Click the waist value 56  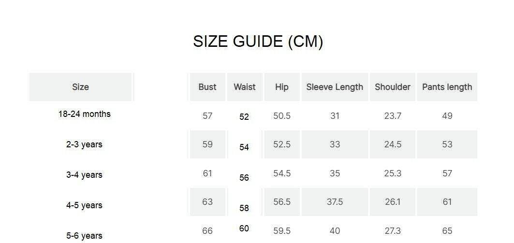[244, 178]
